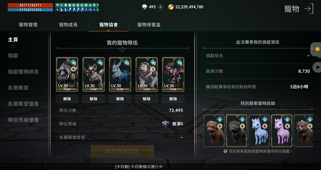Exit the pet screen via arrow icon
This screenshot has height=170, width=321.
click(309, 8)
